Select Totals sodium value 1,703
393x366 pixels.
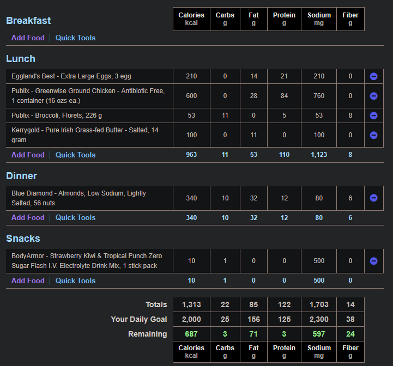point(319,304)
